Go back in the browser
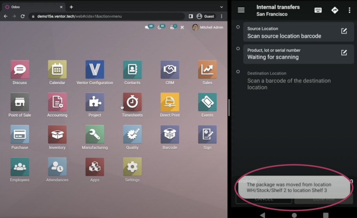Image resolution: width=357 pixels, height=218 pixels. coord(6,16)
